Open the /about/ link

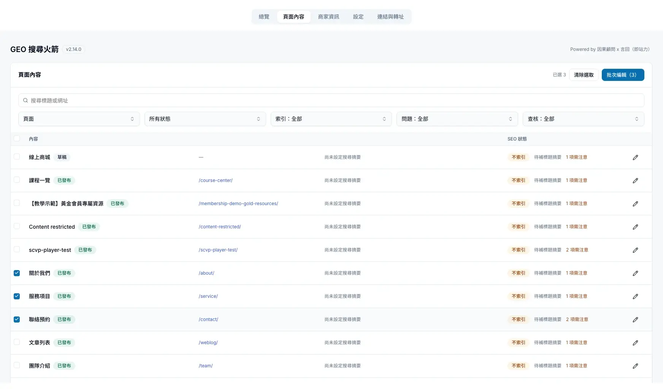click(206, 273)
